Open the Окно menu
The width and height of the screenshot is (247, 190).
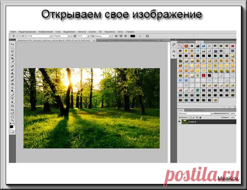pyautogui.click(x=120, y=32)
